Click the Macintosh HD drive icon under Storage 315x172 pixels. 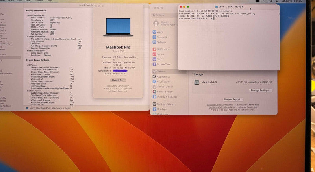[x=196, y=82]
